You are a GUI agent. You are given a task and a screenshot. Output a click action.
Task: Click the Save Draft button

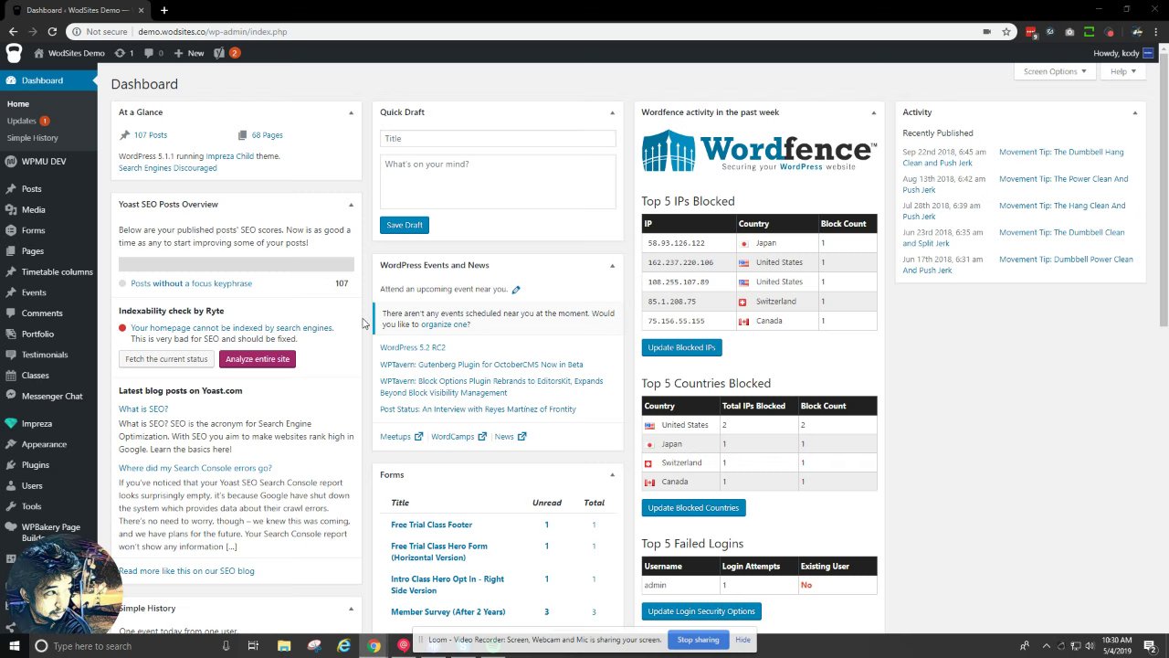coord(404,225)
